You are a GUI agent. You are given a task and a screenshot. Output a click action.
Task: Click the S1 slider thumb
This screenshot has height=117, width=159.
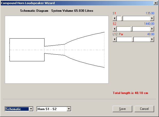(122, 18)
